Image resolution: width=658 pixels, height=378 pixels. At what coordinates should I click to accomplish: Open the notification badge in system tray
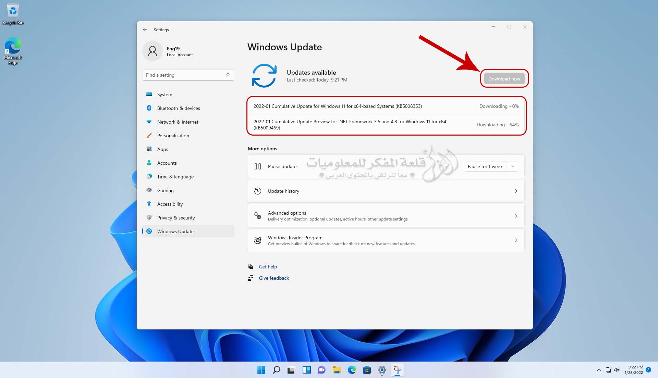point(648,370)
